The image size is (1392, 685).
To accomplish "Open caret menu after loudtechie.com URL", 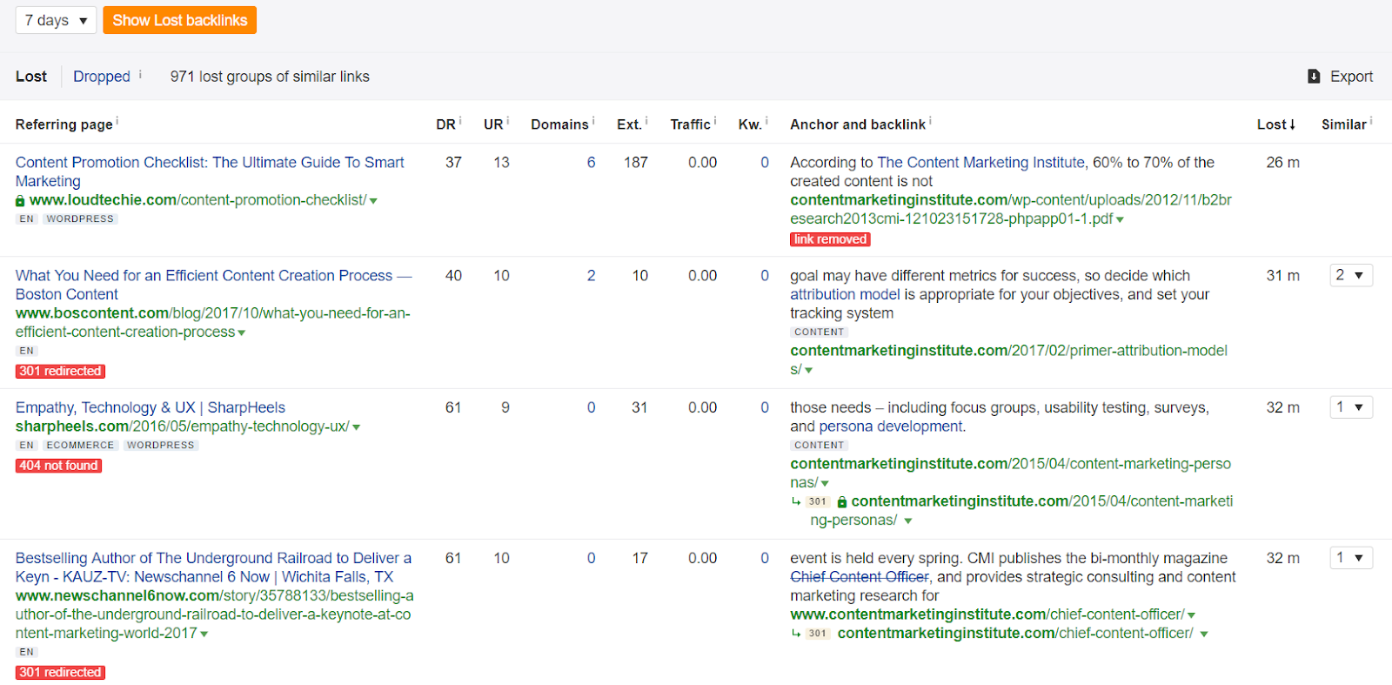I will coord(373,201).
